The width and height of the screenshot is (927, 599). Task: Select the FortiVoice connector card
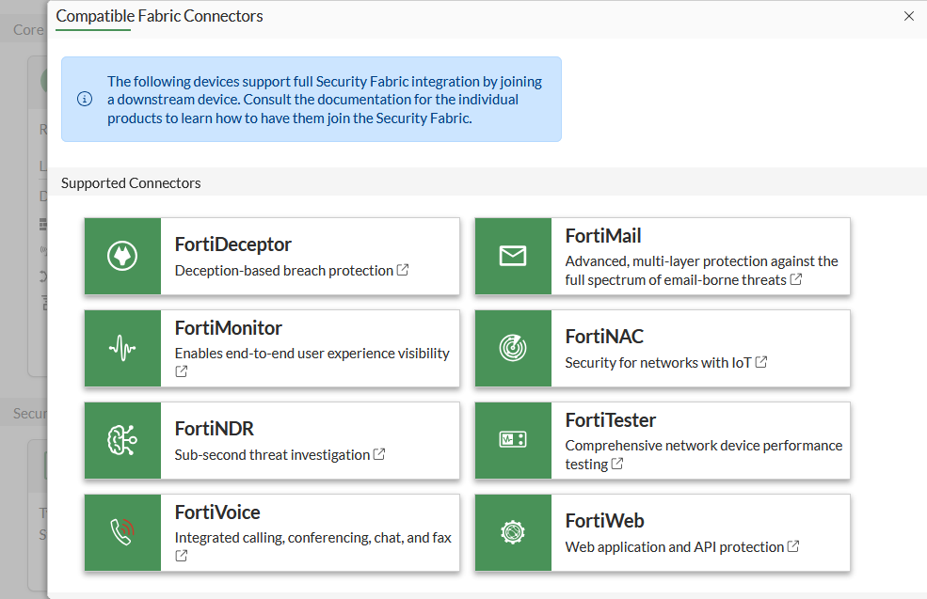pyautogui.click(x=270, y=532)
